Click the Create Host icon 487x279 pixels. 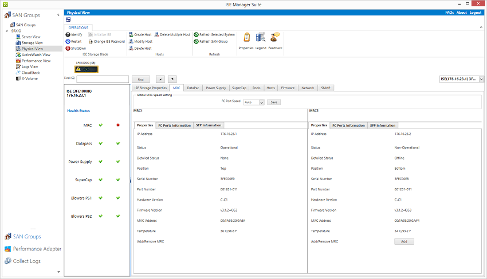click(131, 35)
